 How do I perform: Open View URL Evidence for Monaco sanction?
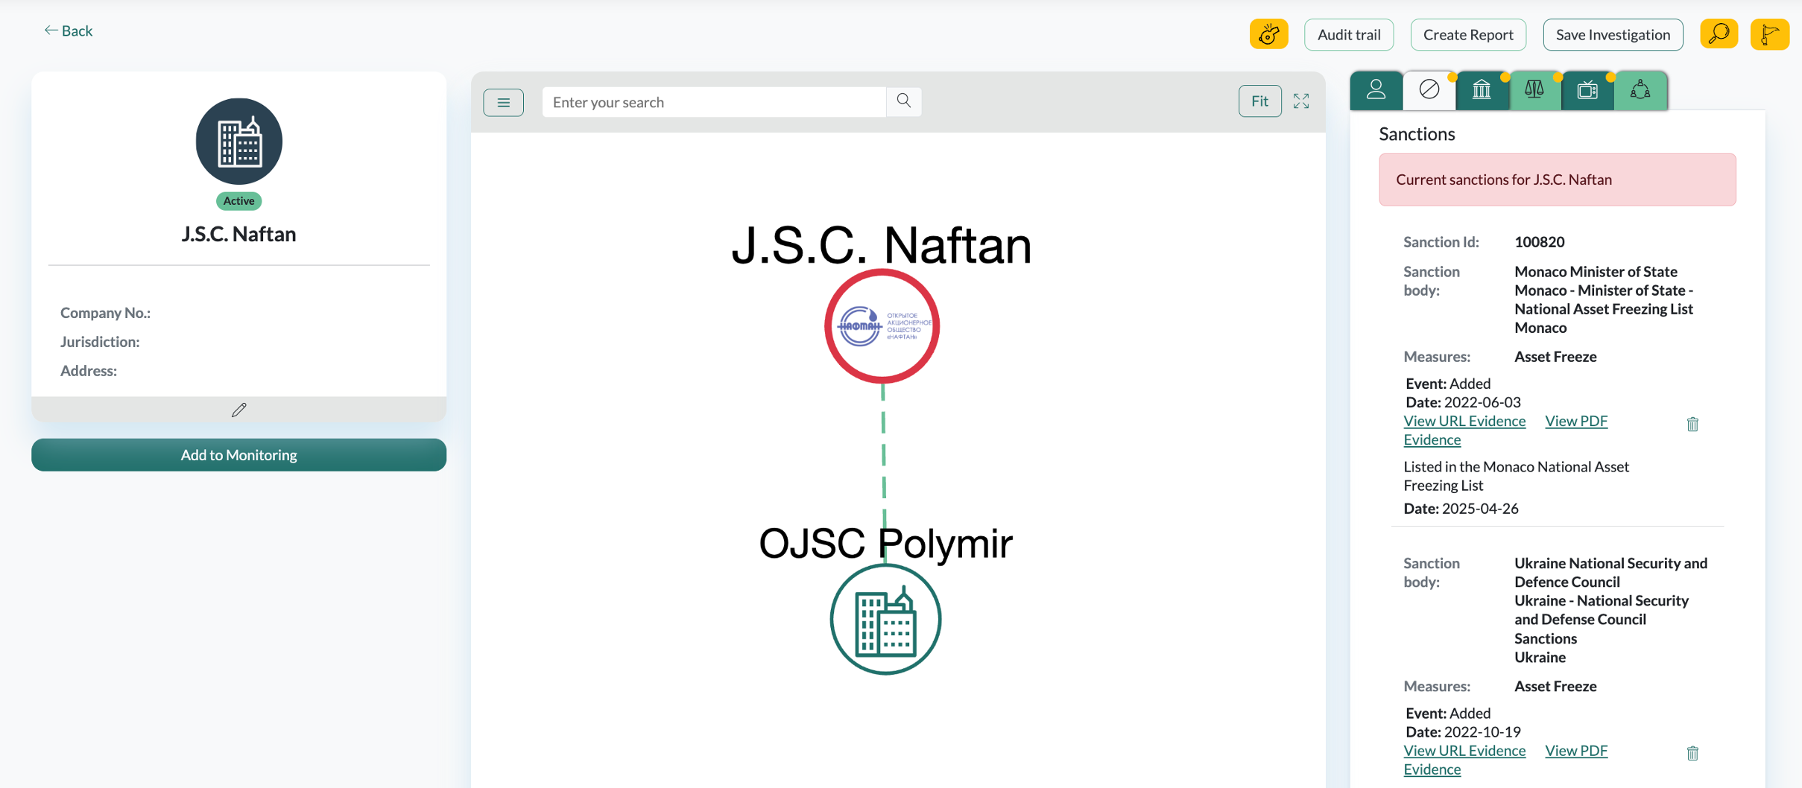(x=1464, y=421)
